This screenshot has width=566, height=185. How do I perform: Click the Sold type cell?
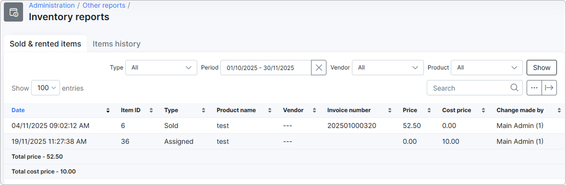click(171, 126)
